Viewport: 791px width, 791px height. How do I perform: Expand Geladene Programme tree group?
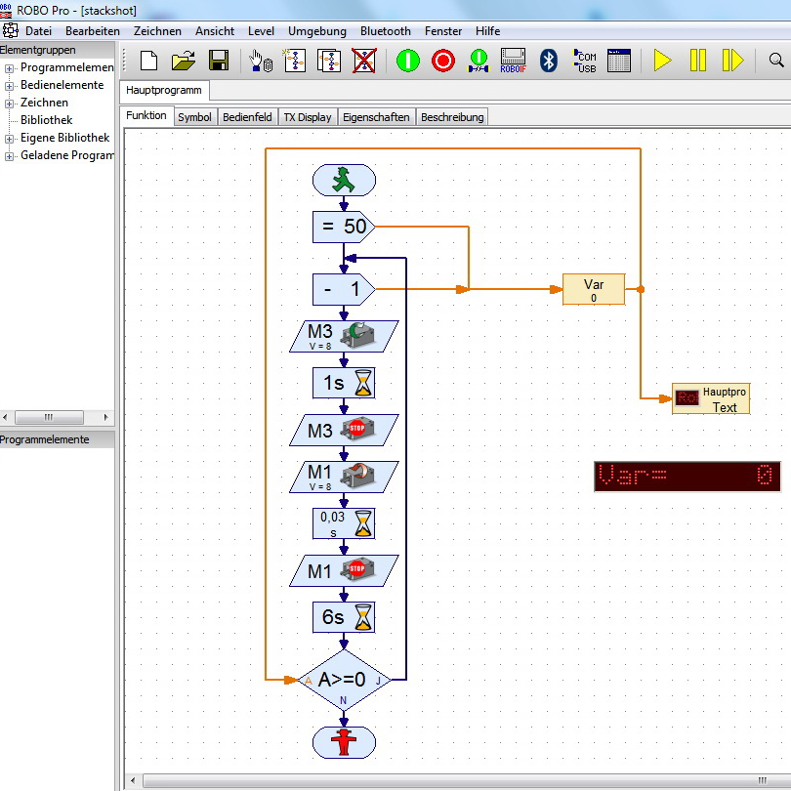(x=9, y=156)
